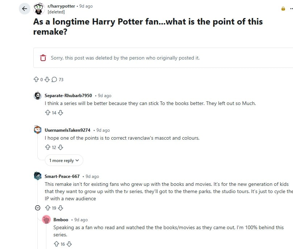The width and height of the screenshot is (293, 249).
Task: Downvote Smart-Peace-667's comment
Action: (x=60, y=208)
